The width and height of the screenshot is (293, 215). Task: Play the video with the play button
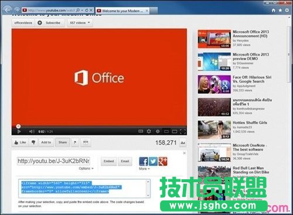coord(19,132)
